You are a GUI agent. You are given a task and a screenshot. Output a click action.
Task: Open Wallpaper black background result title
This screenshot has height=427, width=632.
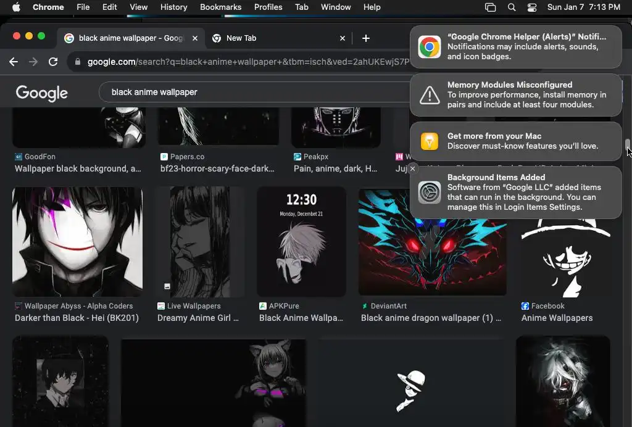tap(78, 169)
